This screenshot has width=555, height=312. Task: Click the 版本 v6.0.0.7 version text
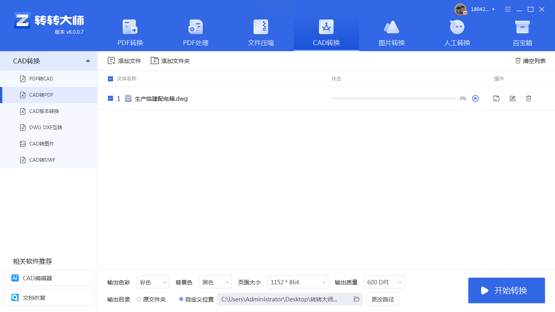point(69,32)
